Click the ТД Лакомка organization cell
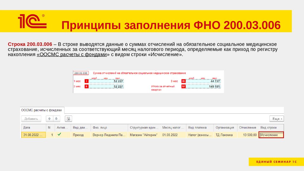The width and height of the screenshot is (304, 171). click(225, 135)
